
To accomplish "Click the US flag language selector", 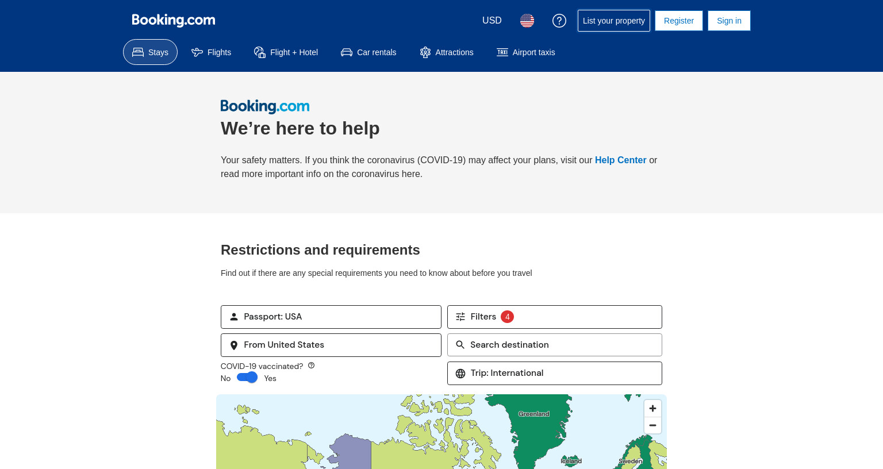I will click(x=527, y=21).
